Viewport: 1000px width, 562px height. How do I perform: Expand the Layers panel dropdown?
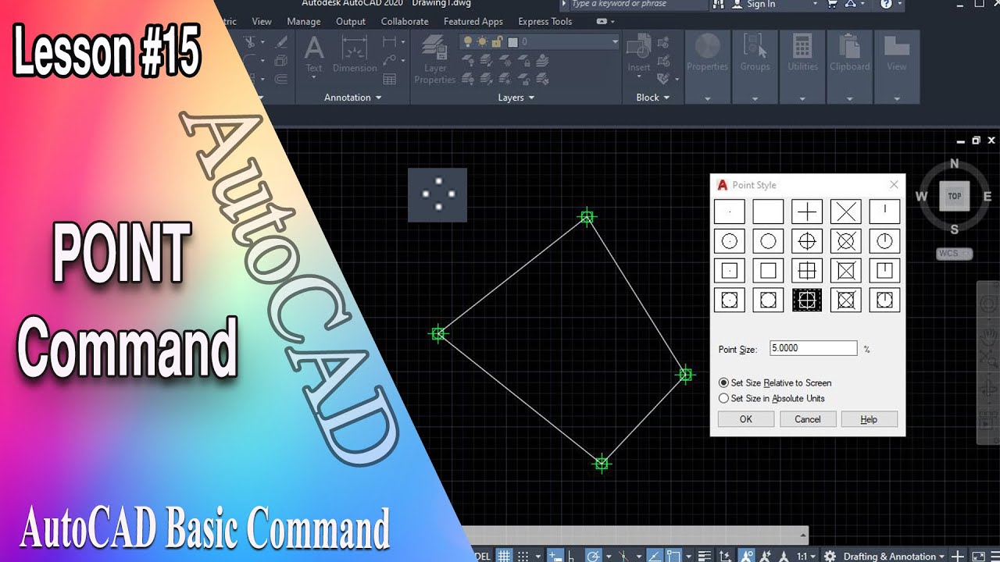516,98
